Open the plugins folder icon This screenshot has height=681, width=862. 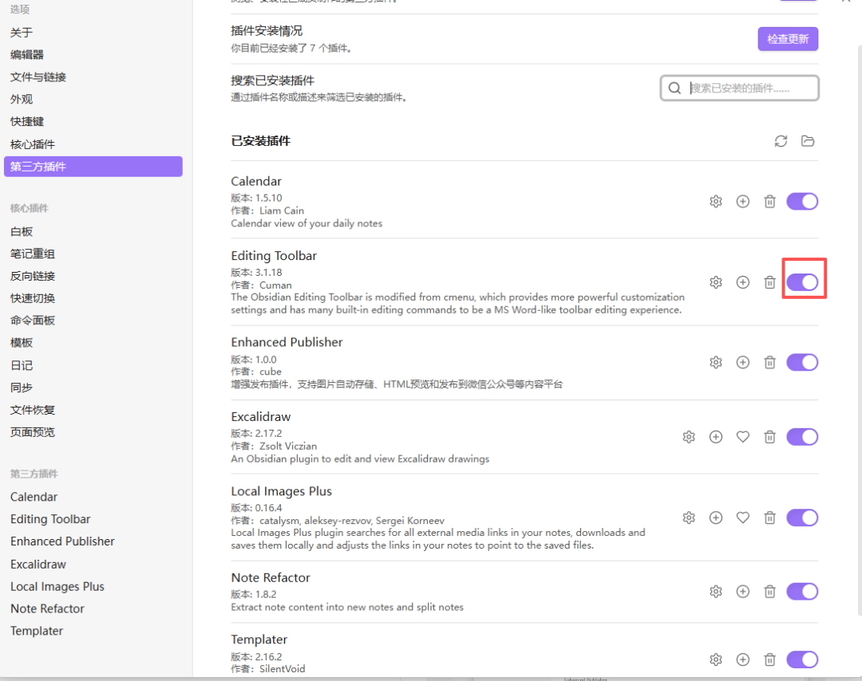coord(808,141)
